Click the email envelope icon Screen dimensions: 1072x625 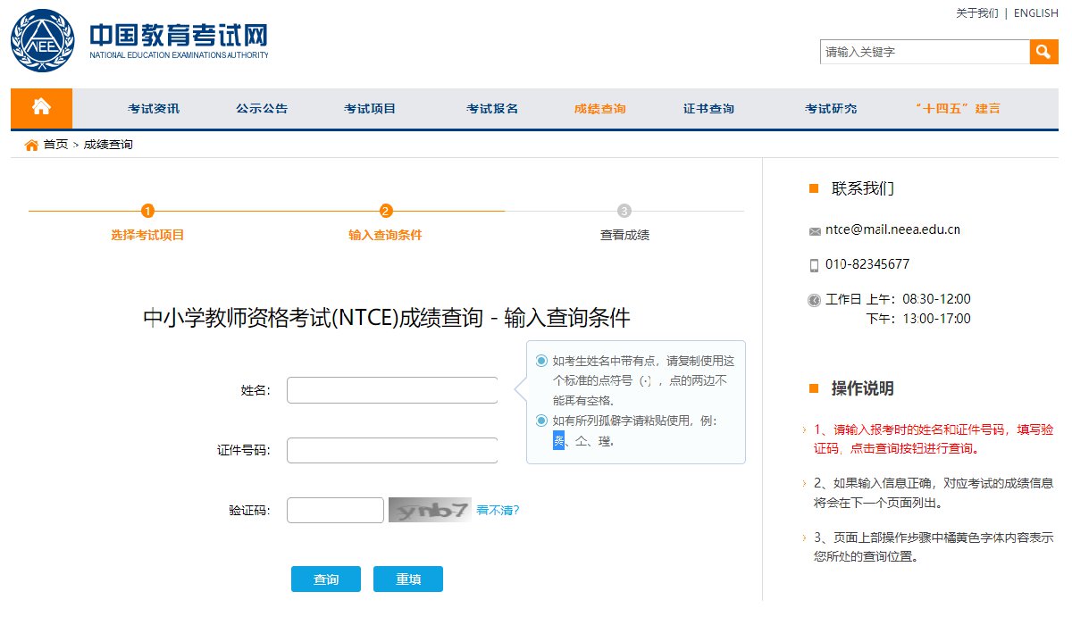(x=814, y=231)
